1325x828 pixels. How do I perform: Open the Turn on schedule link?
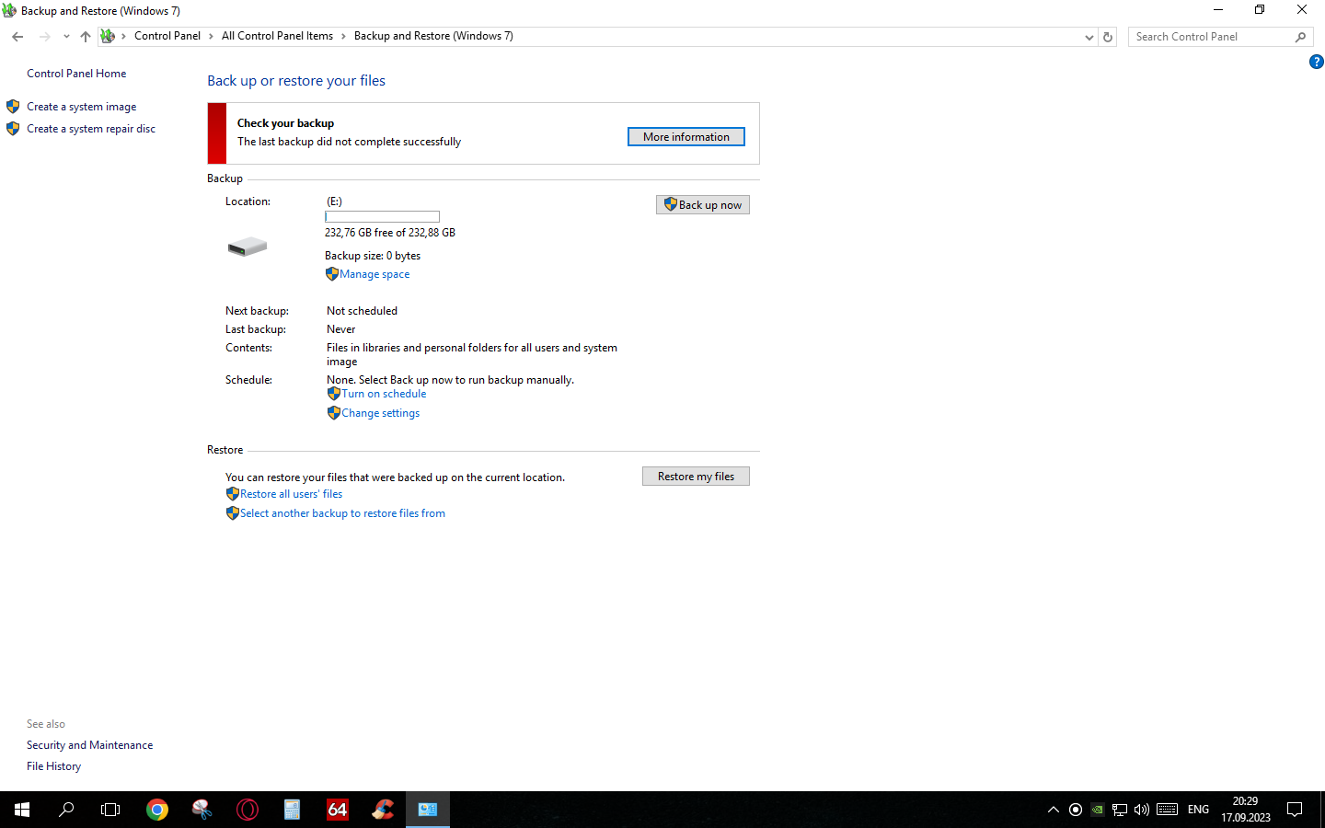(384, 394)
